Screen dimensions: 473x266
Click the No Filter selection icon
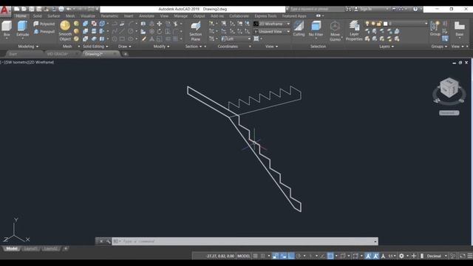[x=316, y=29]
